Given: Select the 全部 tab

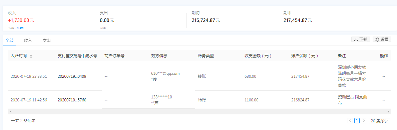Looking at the screenshot, I should point(9,40).
